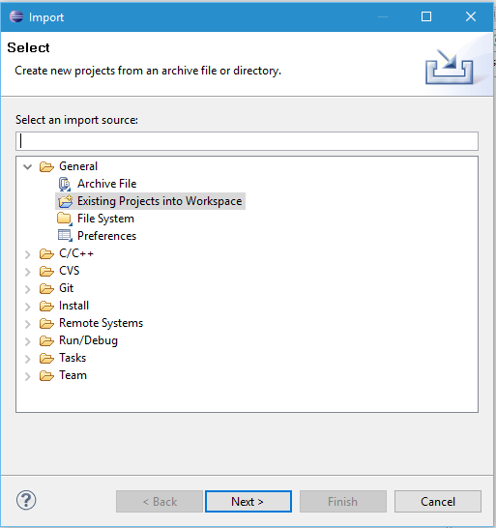Expand the Team category
The image size is (496, 528).
pos(28,376)
